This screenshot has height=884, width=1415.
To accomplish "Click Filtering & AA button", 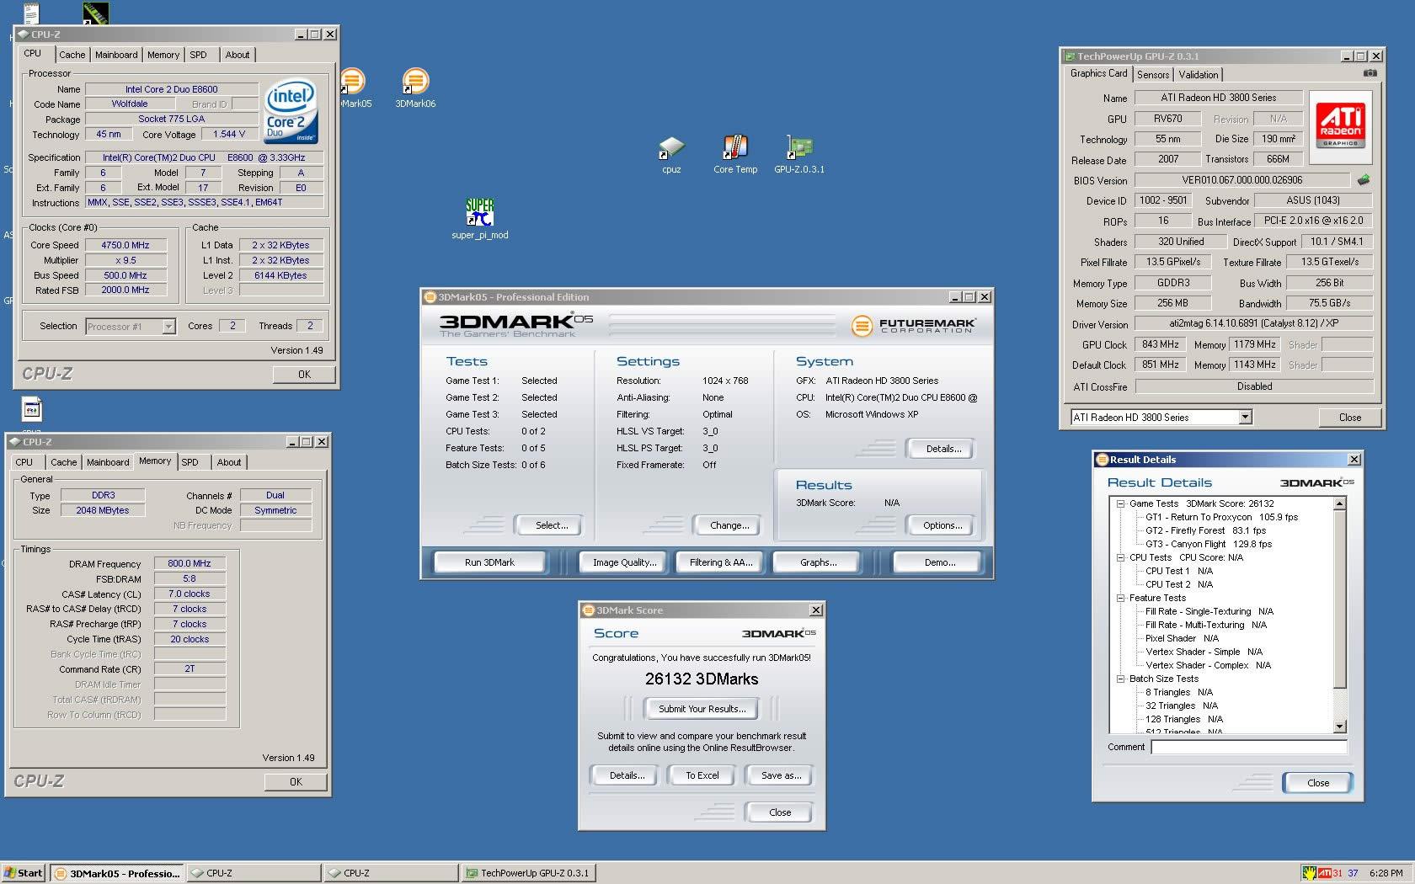I will coord(720,562).
